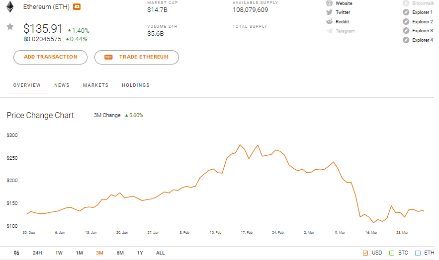Open Explorer 1 compass icon
Image resolution: width=439 pixels, height=260 pixels.
click(406, 12)
